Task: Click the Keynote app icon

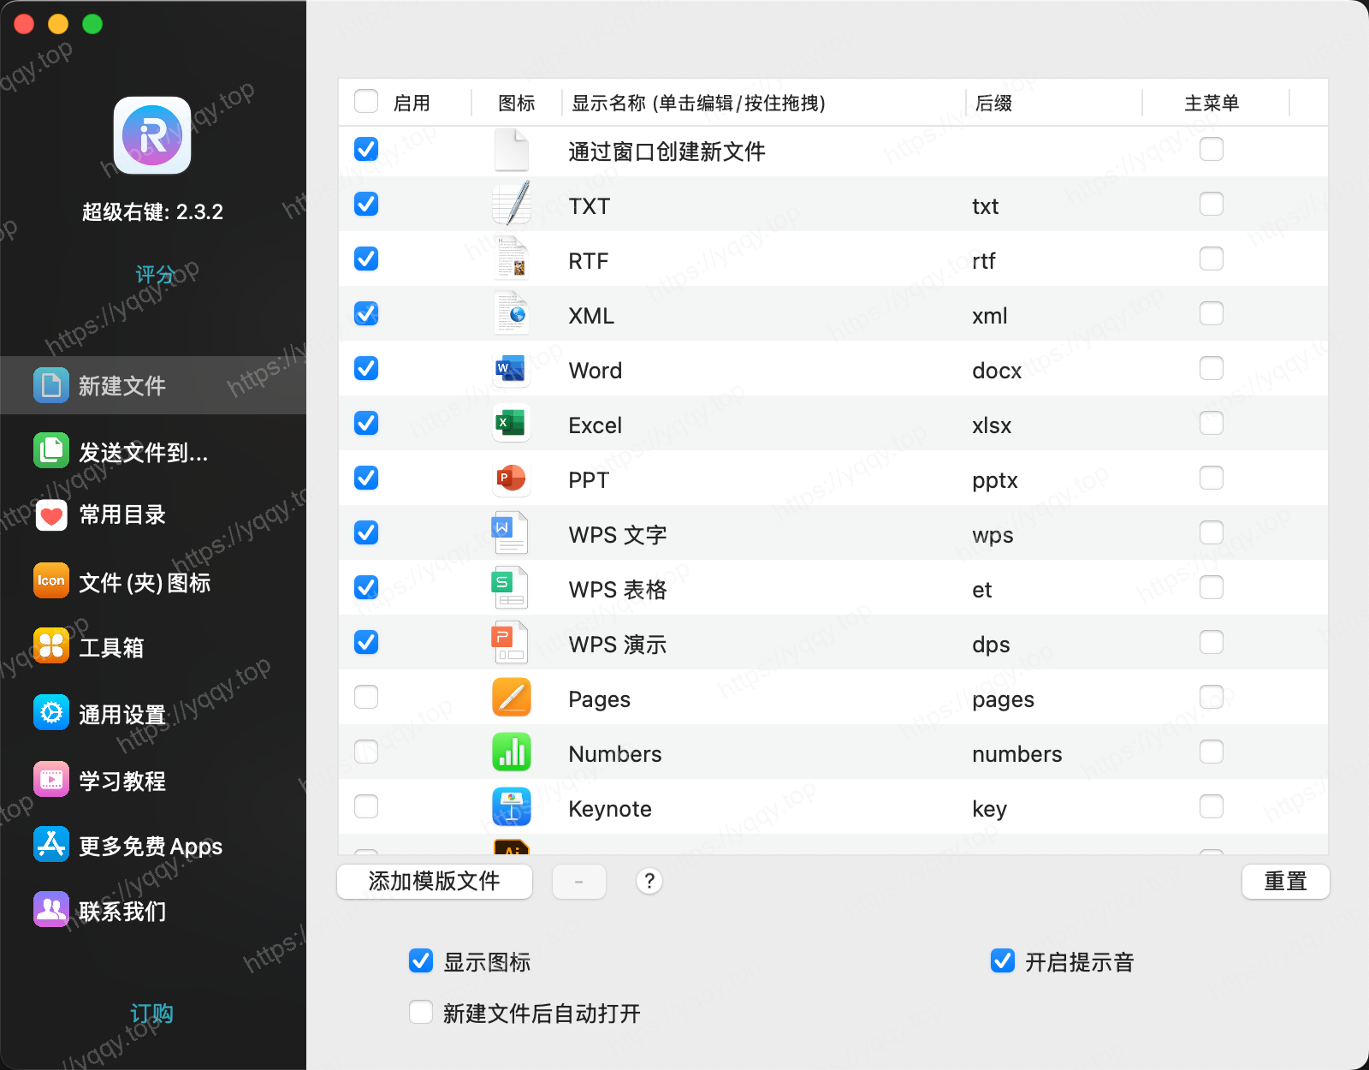Action: (x=511, y=807)
